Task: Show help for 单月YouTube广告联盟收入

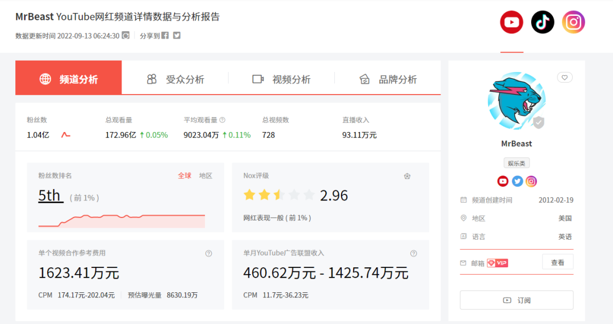Action: pyautogui.click(x=414, y=253)
